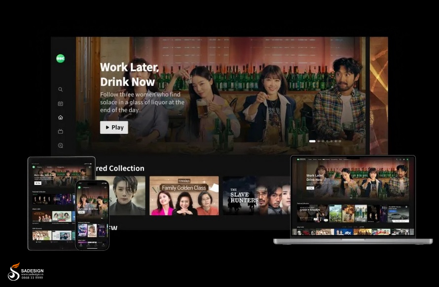Tap the Home tab in the tablet's bottom bar
Screen dimensions: 439x287
point(39,242)
